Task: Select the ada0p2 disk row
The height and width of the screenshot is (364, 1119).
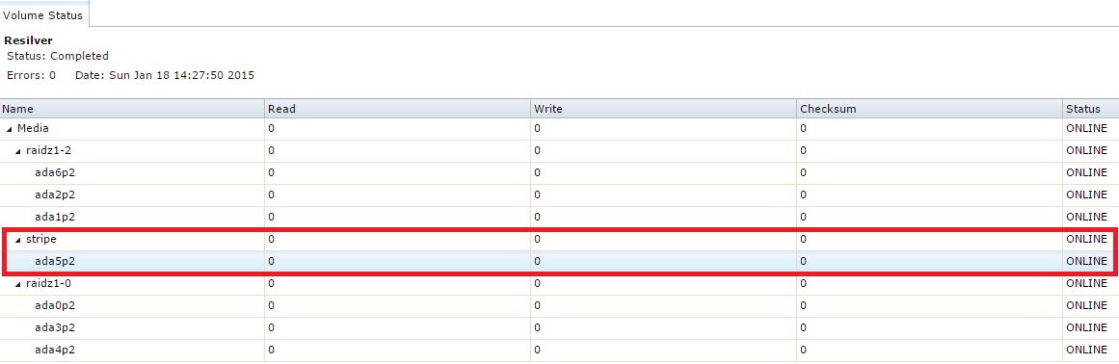Action: point(559,305)
